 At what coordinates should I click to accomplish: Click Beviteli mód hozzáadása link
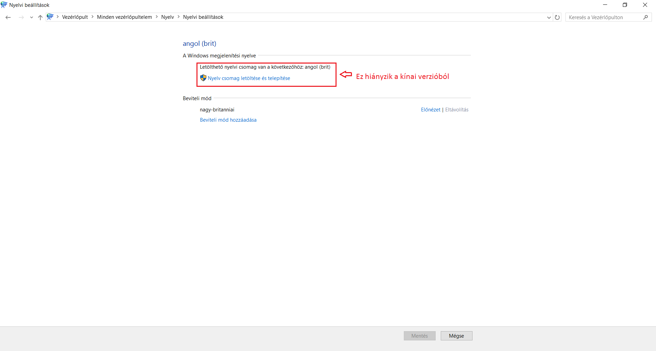pos(228,120)
